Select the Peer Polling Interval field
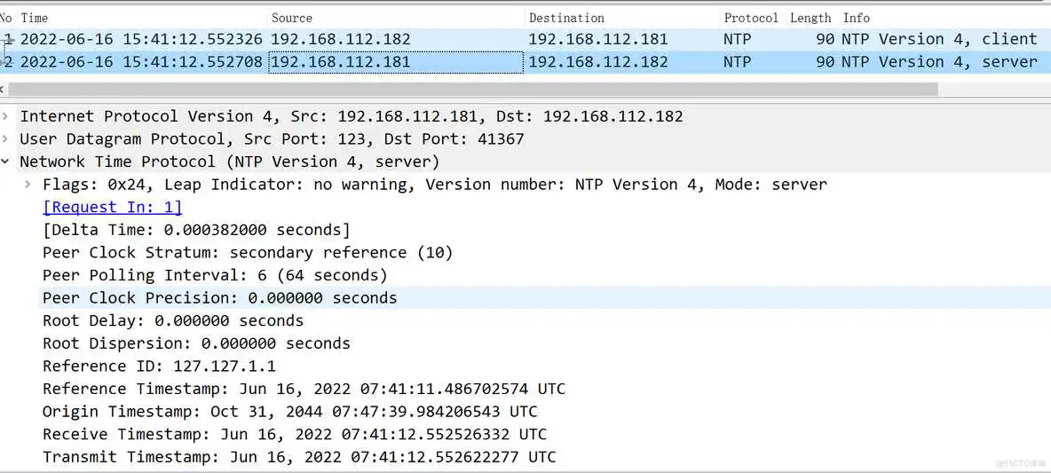This screenshot has height=473, width=1051. pyautogui.click(x=215, y=275)
